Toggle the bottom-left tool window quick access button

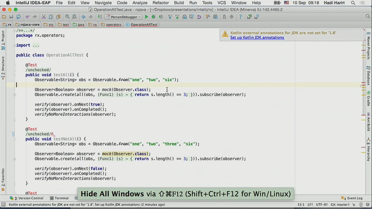3,204
